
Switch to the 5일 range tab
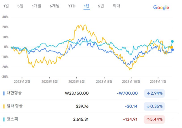point(20,6)
